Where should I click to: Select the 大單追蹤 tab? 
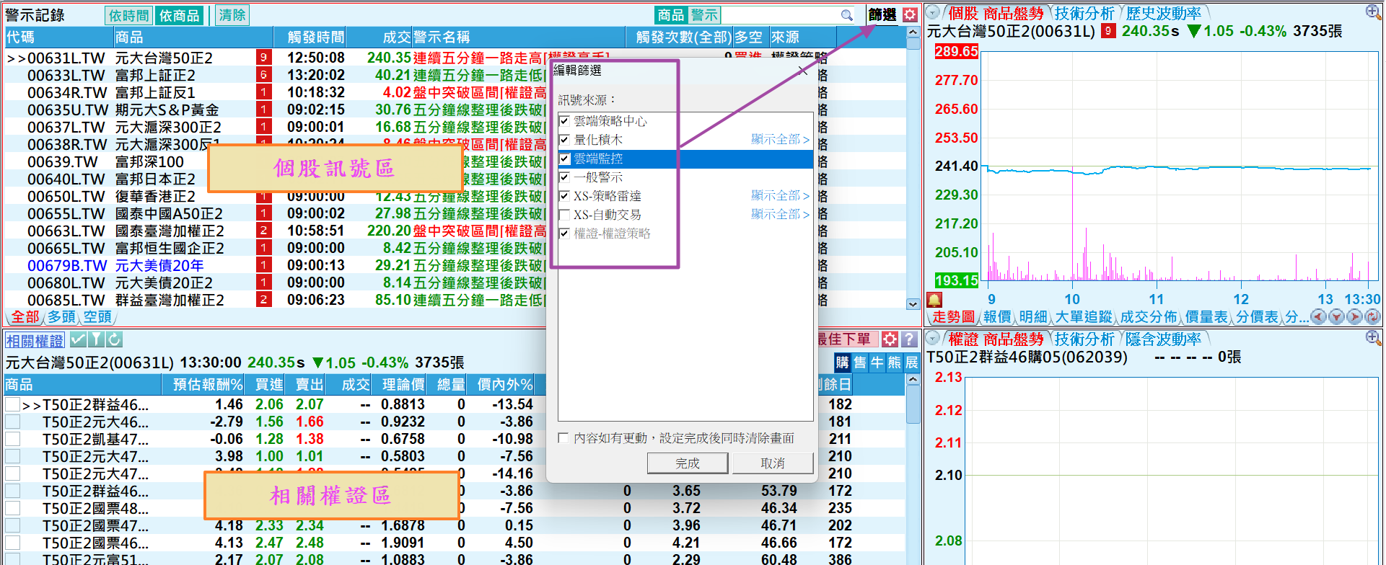coord(1084,317)
